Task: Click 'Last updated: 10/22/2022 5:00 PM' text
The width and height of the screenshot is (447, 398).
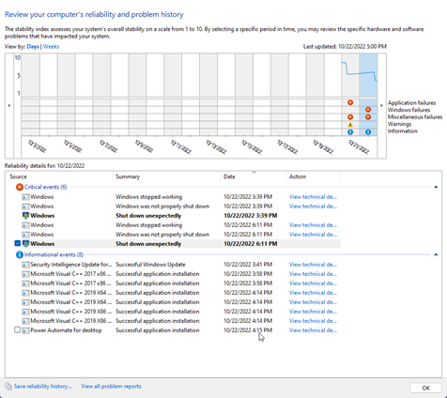Action: point(345,47)
